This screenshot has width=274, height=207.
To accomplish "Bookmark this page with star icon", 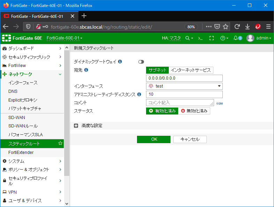I will coord(226,27).
